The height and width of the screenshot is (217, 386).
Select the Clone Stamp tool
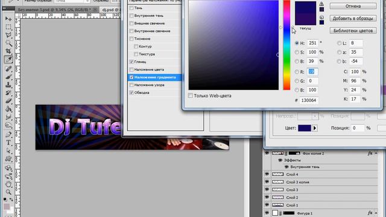click(x=8, y=84)
